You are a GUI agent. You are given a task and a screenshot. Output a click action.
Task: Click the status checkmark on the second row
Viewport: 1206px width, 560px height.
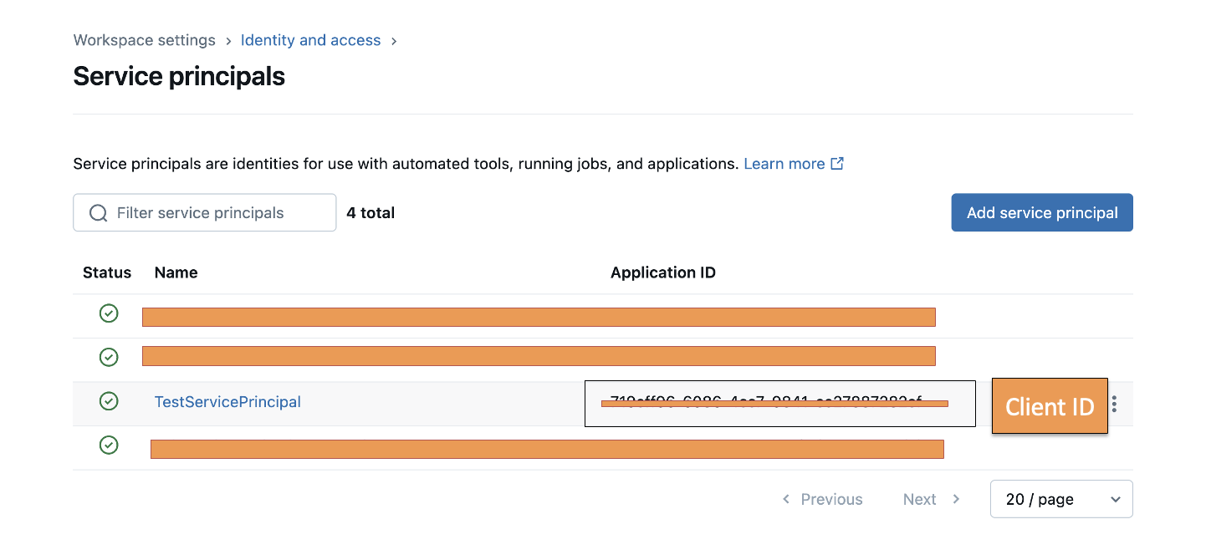pyautogui.click(x=109, y=357)
